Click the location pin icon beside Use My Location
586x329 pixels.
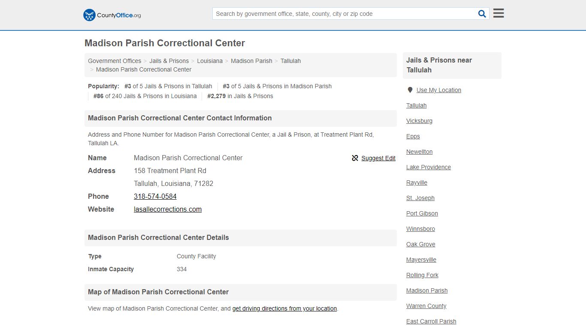(410, 90)
